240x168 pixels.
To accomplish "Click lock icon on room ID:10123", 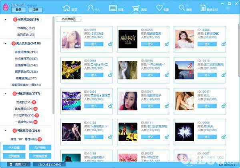I will [x=110, y=137].
